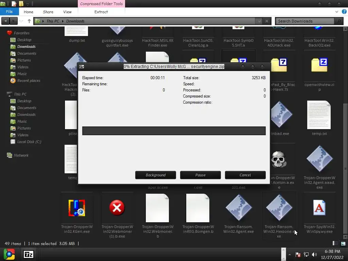
Task: Open 7-Zip from the taskbar
Action: pyautogui.click(x=29, y=254)
